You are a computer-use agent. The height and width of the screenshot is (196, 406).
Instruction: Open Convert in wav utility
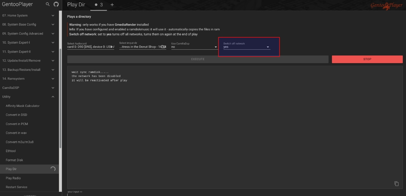click(x=29, y=133)
